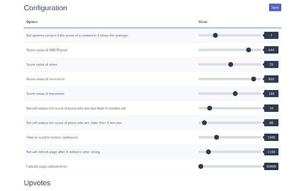Click the Failsafe page refresh timer slider handle

tap(201, 167)
